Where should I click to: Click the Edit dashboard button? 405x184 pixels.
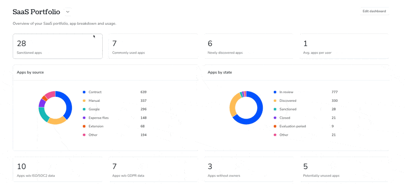click(374, 11)
